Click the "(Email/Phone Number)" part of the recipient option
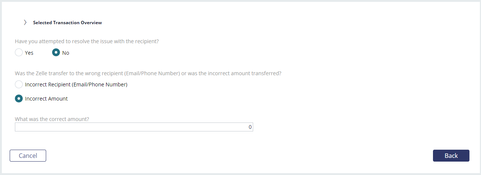 tap(102, 85)
